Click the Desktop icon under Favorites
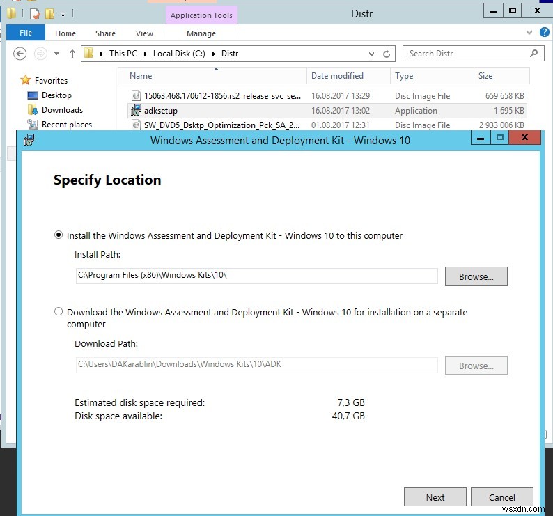The image size is (553, 516). (x=33, y=95)
